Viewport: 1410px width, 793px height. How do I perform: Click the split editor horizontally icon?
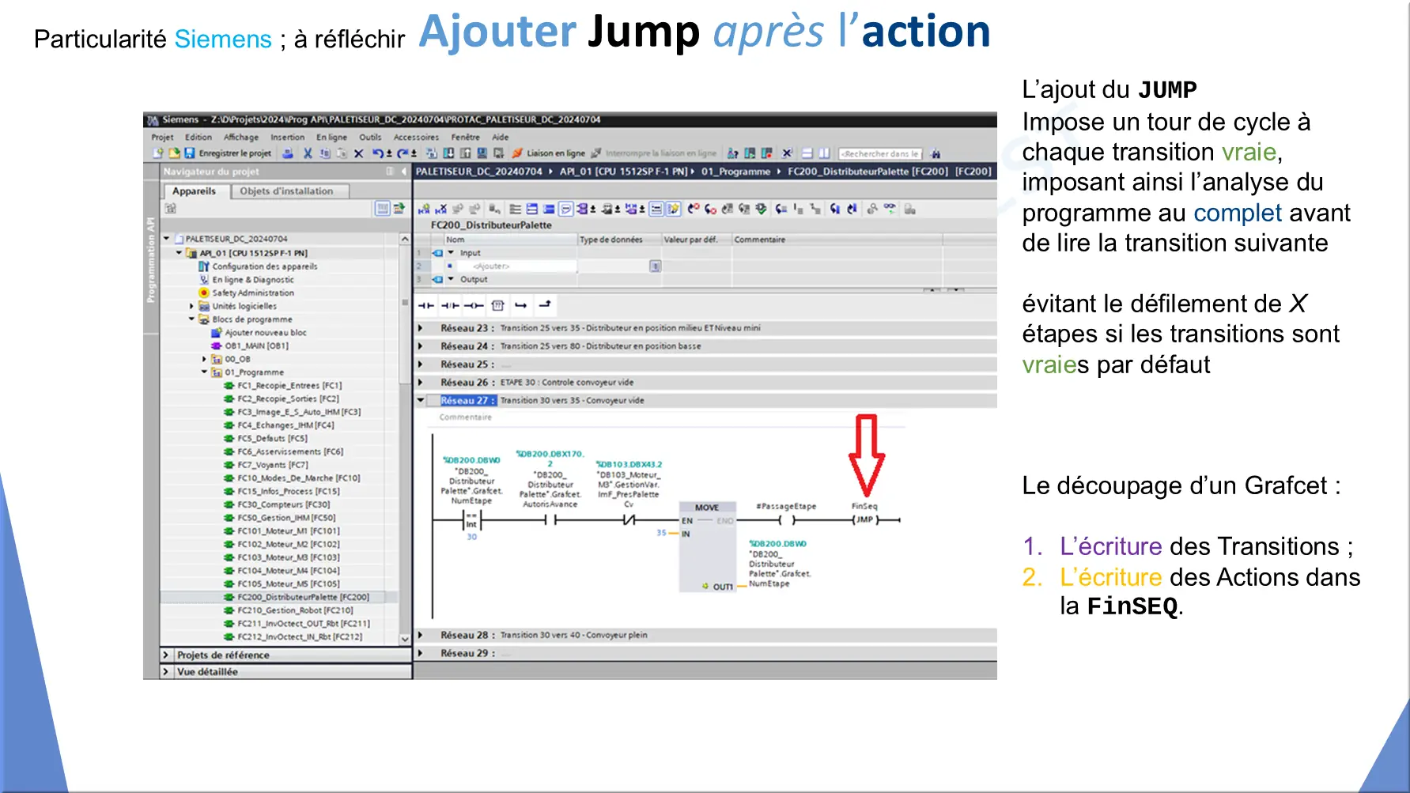point(807,153)
